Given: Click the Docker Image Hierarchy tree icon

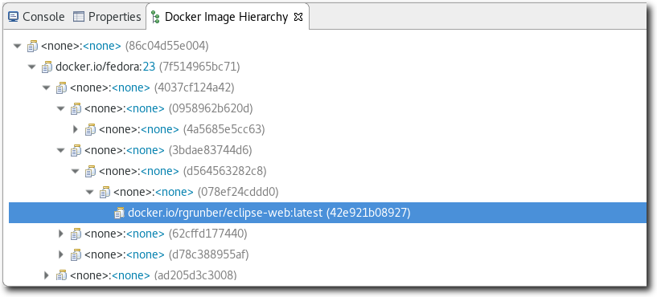Looking at the screenshot, I should coord(155,17).
